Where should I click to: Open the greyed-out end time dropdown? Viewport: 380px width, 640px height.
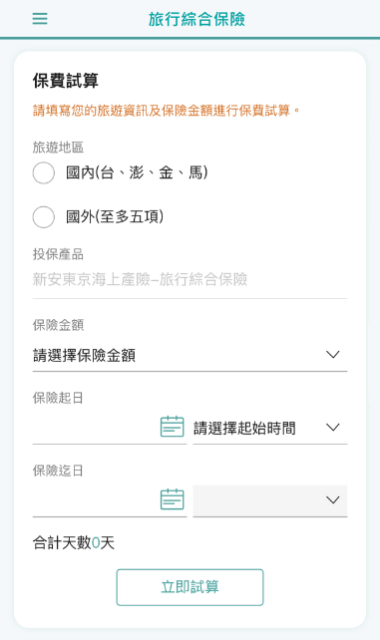pos(270,500)
